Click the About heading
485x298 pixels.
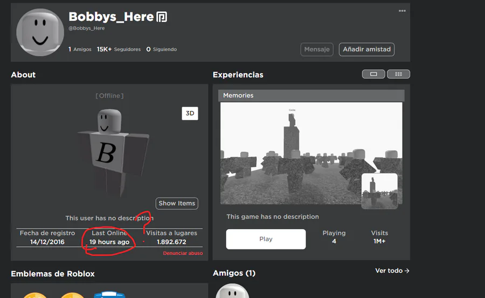pyautogui.click(x=23, y=75)
